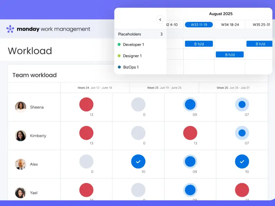Open Alex's profile picture
This screenshot has width=275, height=206.
(x=21, y=164)
